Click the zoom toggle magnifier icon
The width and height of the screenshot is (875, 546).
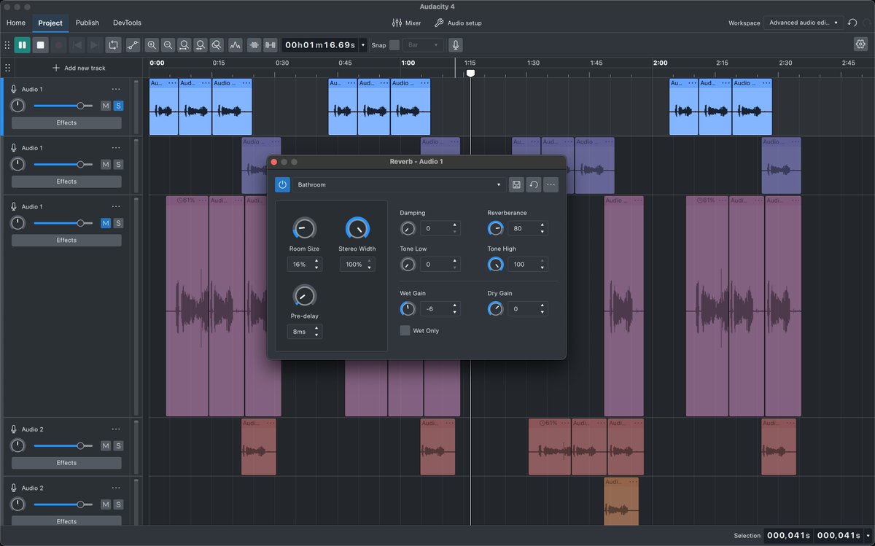click(x=217, y=45)
